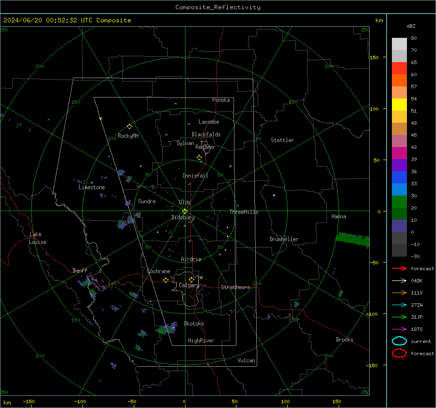This screenshot has height=408, width=436.
Task: Click the Lake Louise label
Action: pos(37,238)
